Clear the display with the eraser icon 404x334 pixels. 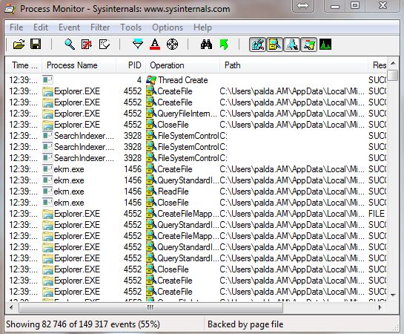point(105,44)
